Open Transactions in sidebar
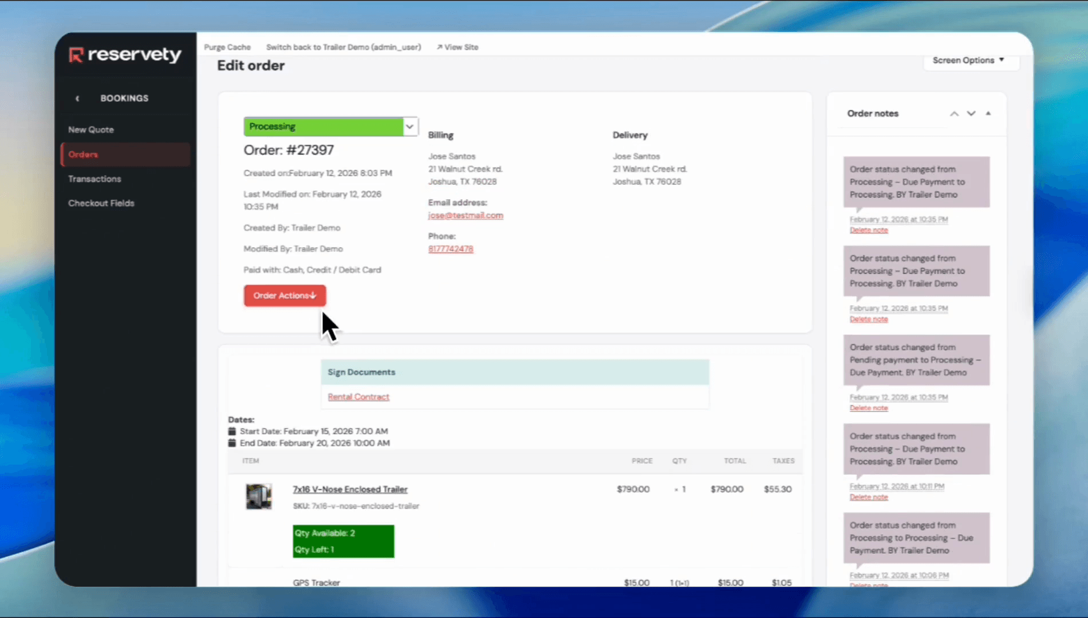1088x618 pixels. click(94, 179)
